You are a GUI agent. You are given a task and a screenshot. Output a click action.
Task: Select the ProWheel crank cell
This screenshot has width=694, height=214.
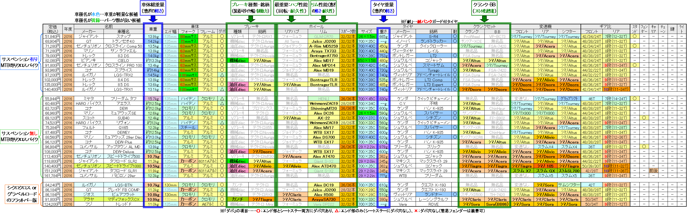coord(472,36)
